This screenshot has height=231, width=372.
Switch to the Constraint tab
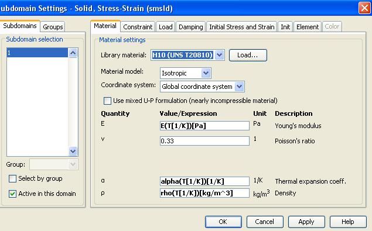point(138,27)
